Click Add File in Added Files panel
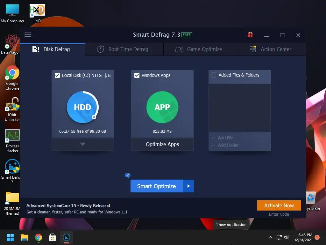Screen dimensions: 326x245 coord(222,138)
